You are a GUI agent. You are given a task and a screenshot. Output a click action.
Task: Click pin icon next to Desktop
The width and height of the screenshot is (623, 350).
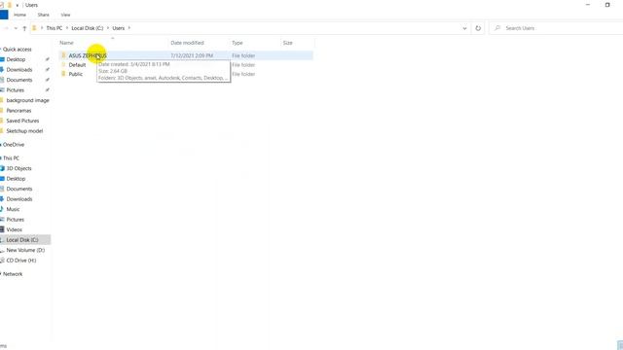[48, 59]
